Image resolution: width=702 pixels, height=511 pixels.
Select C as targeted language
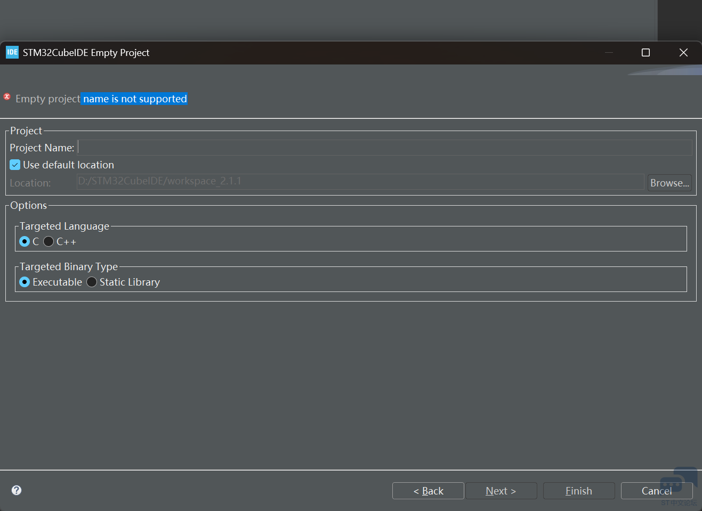(x=25, y=241)
